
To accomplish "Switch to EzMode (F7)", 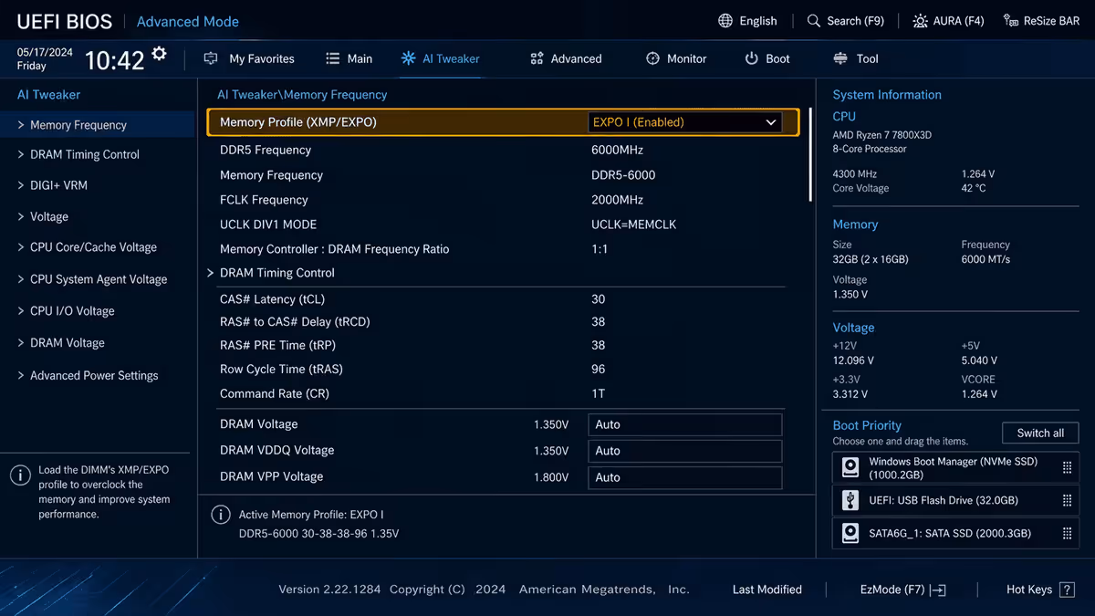I will (902, 590).
